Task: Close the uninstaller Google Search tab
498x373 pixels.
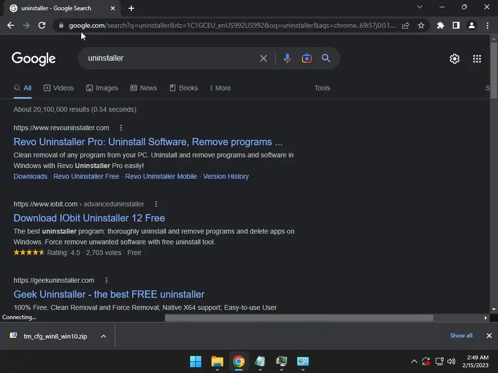Action: 113,8
